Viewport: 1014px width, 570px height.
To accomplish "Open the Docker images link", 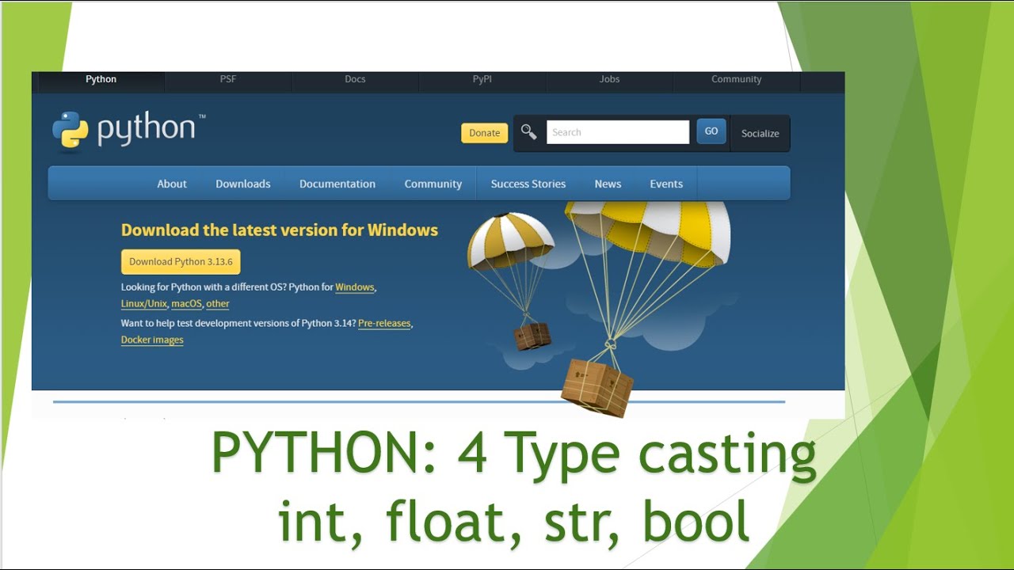I will click(x=152, y=340).
